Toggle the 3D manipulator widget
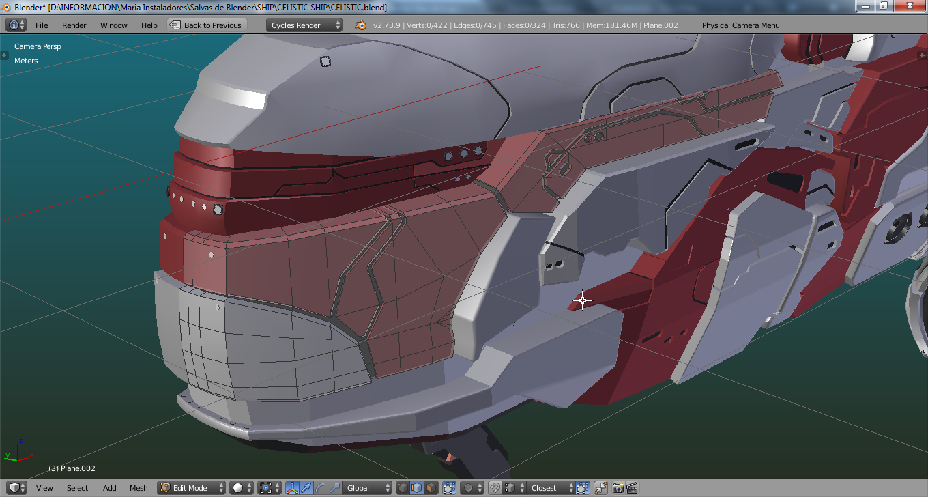928x497 pixels. coord(292,488)
